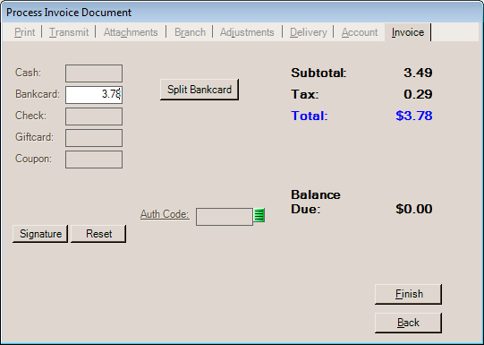Focus the Cash amount field
Image resolution: width=484 pixels, height=345 pixels.
(x=94, y=73)
